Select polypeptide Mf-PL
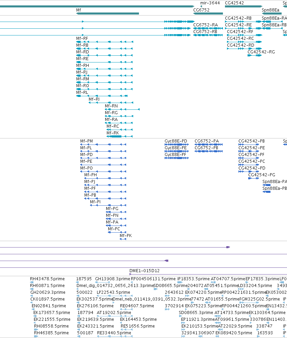The height and width of the screenshot is (338, 287). (x=86, y=148)
